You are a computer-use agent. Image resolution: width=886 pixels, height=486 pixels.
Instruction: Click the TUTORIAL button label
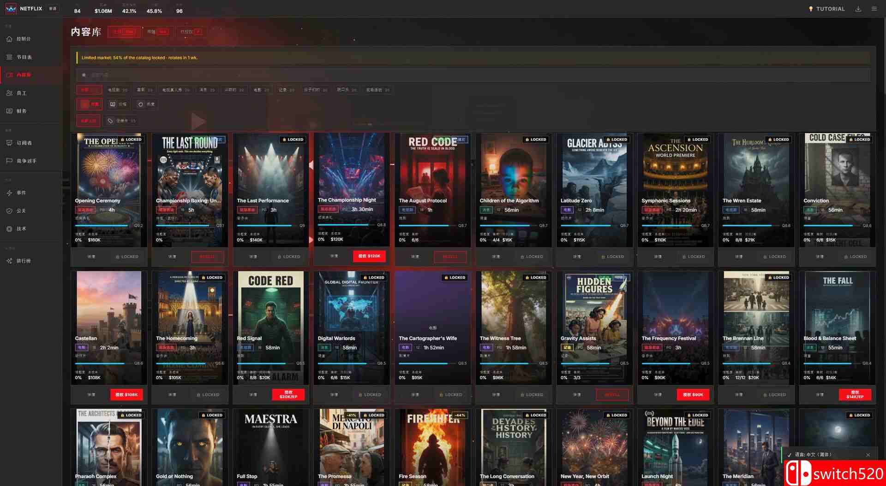point(830,9)
